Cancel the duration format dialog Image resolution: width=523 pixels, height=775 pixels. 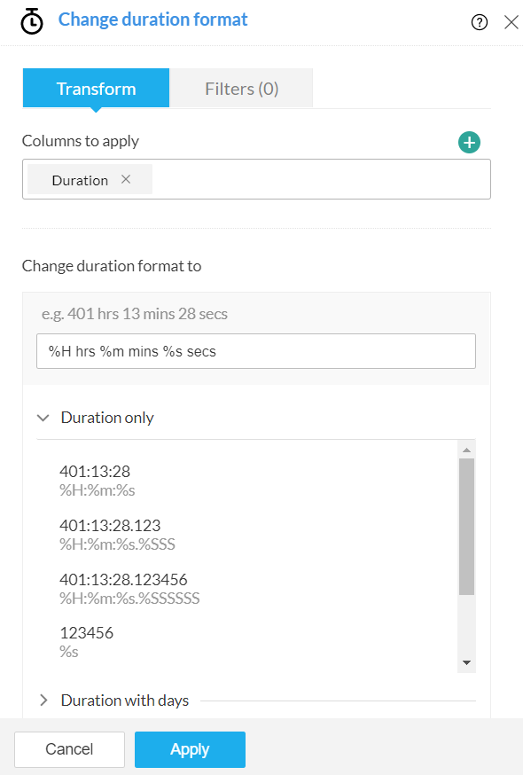click(x=69, y=749)
